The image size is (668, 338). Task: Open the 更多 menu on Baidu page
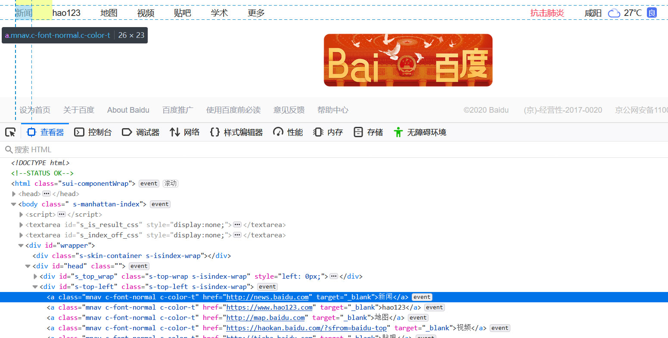[256, 13]
